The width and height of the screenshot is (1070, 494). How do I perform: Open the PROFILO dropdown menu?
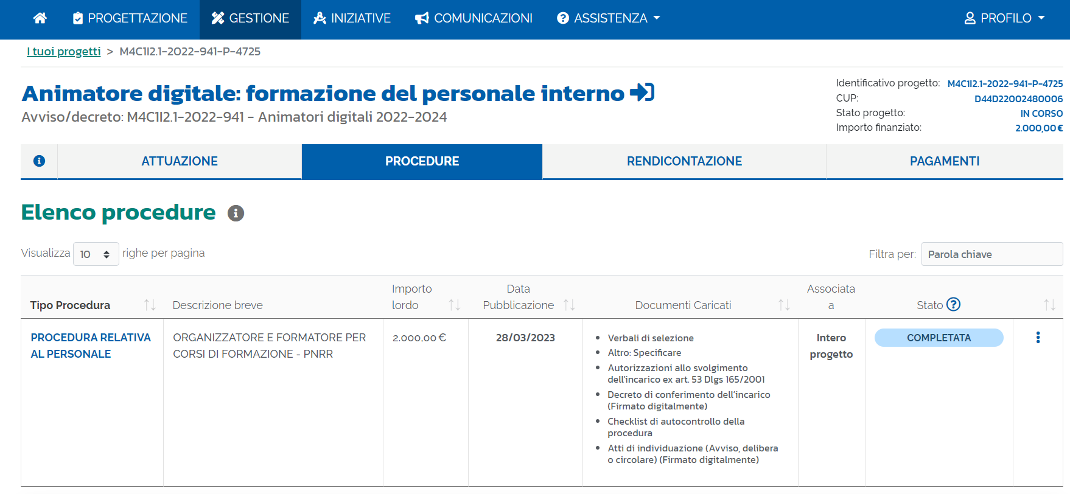(x=1004, y=18)
